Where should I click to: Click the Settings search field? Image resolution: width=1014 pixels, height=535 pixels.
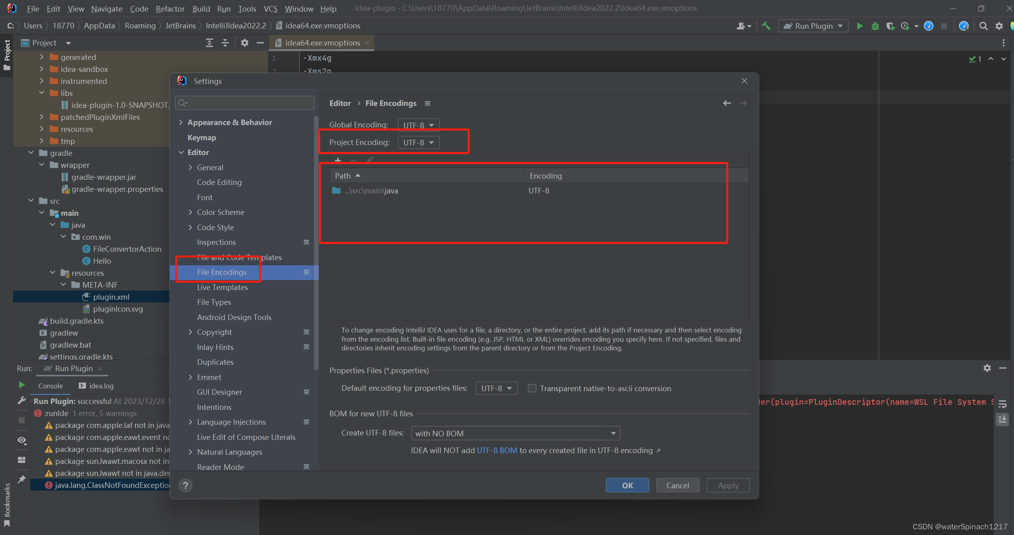(245, 103)
